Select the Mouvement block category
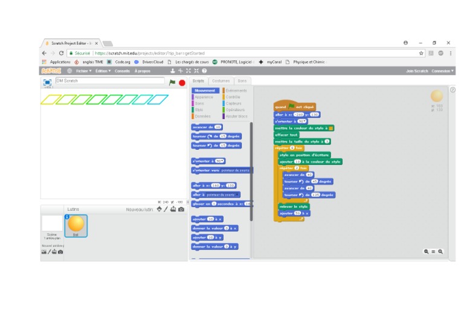Image resolution: width=464 pixels, height=328 pixels. point(205,91)
